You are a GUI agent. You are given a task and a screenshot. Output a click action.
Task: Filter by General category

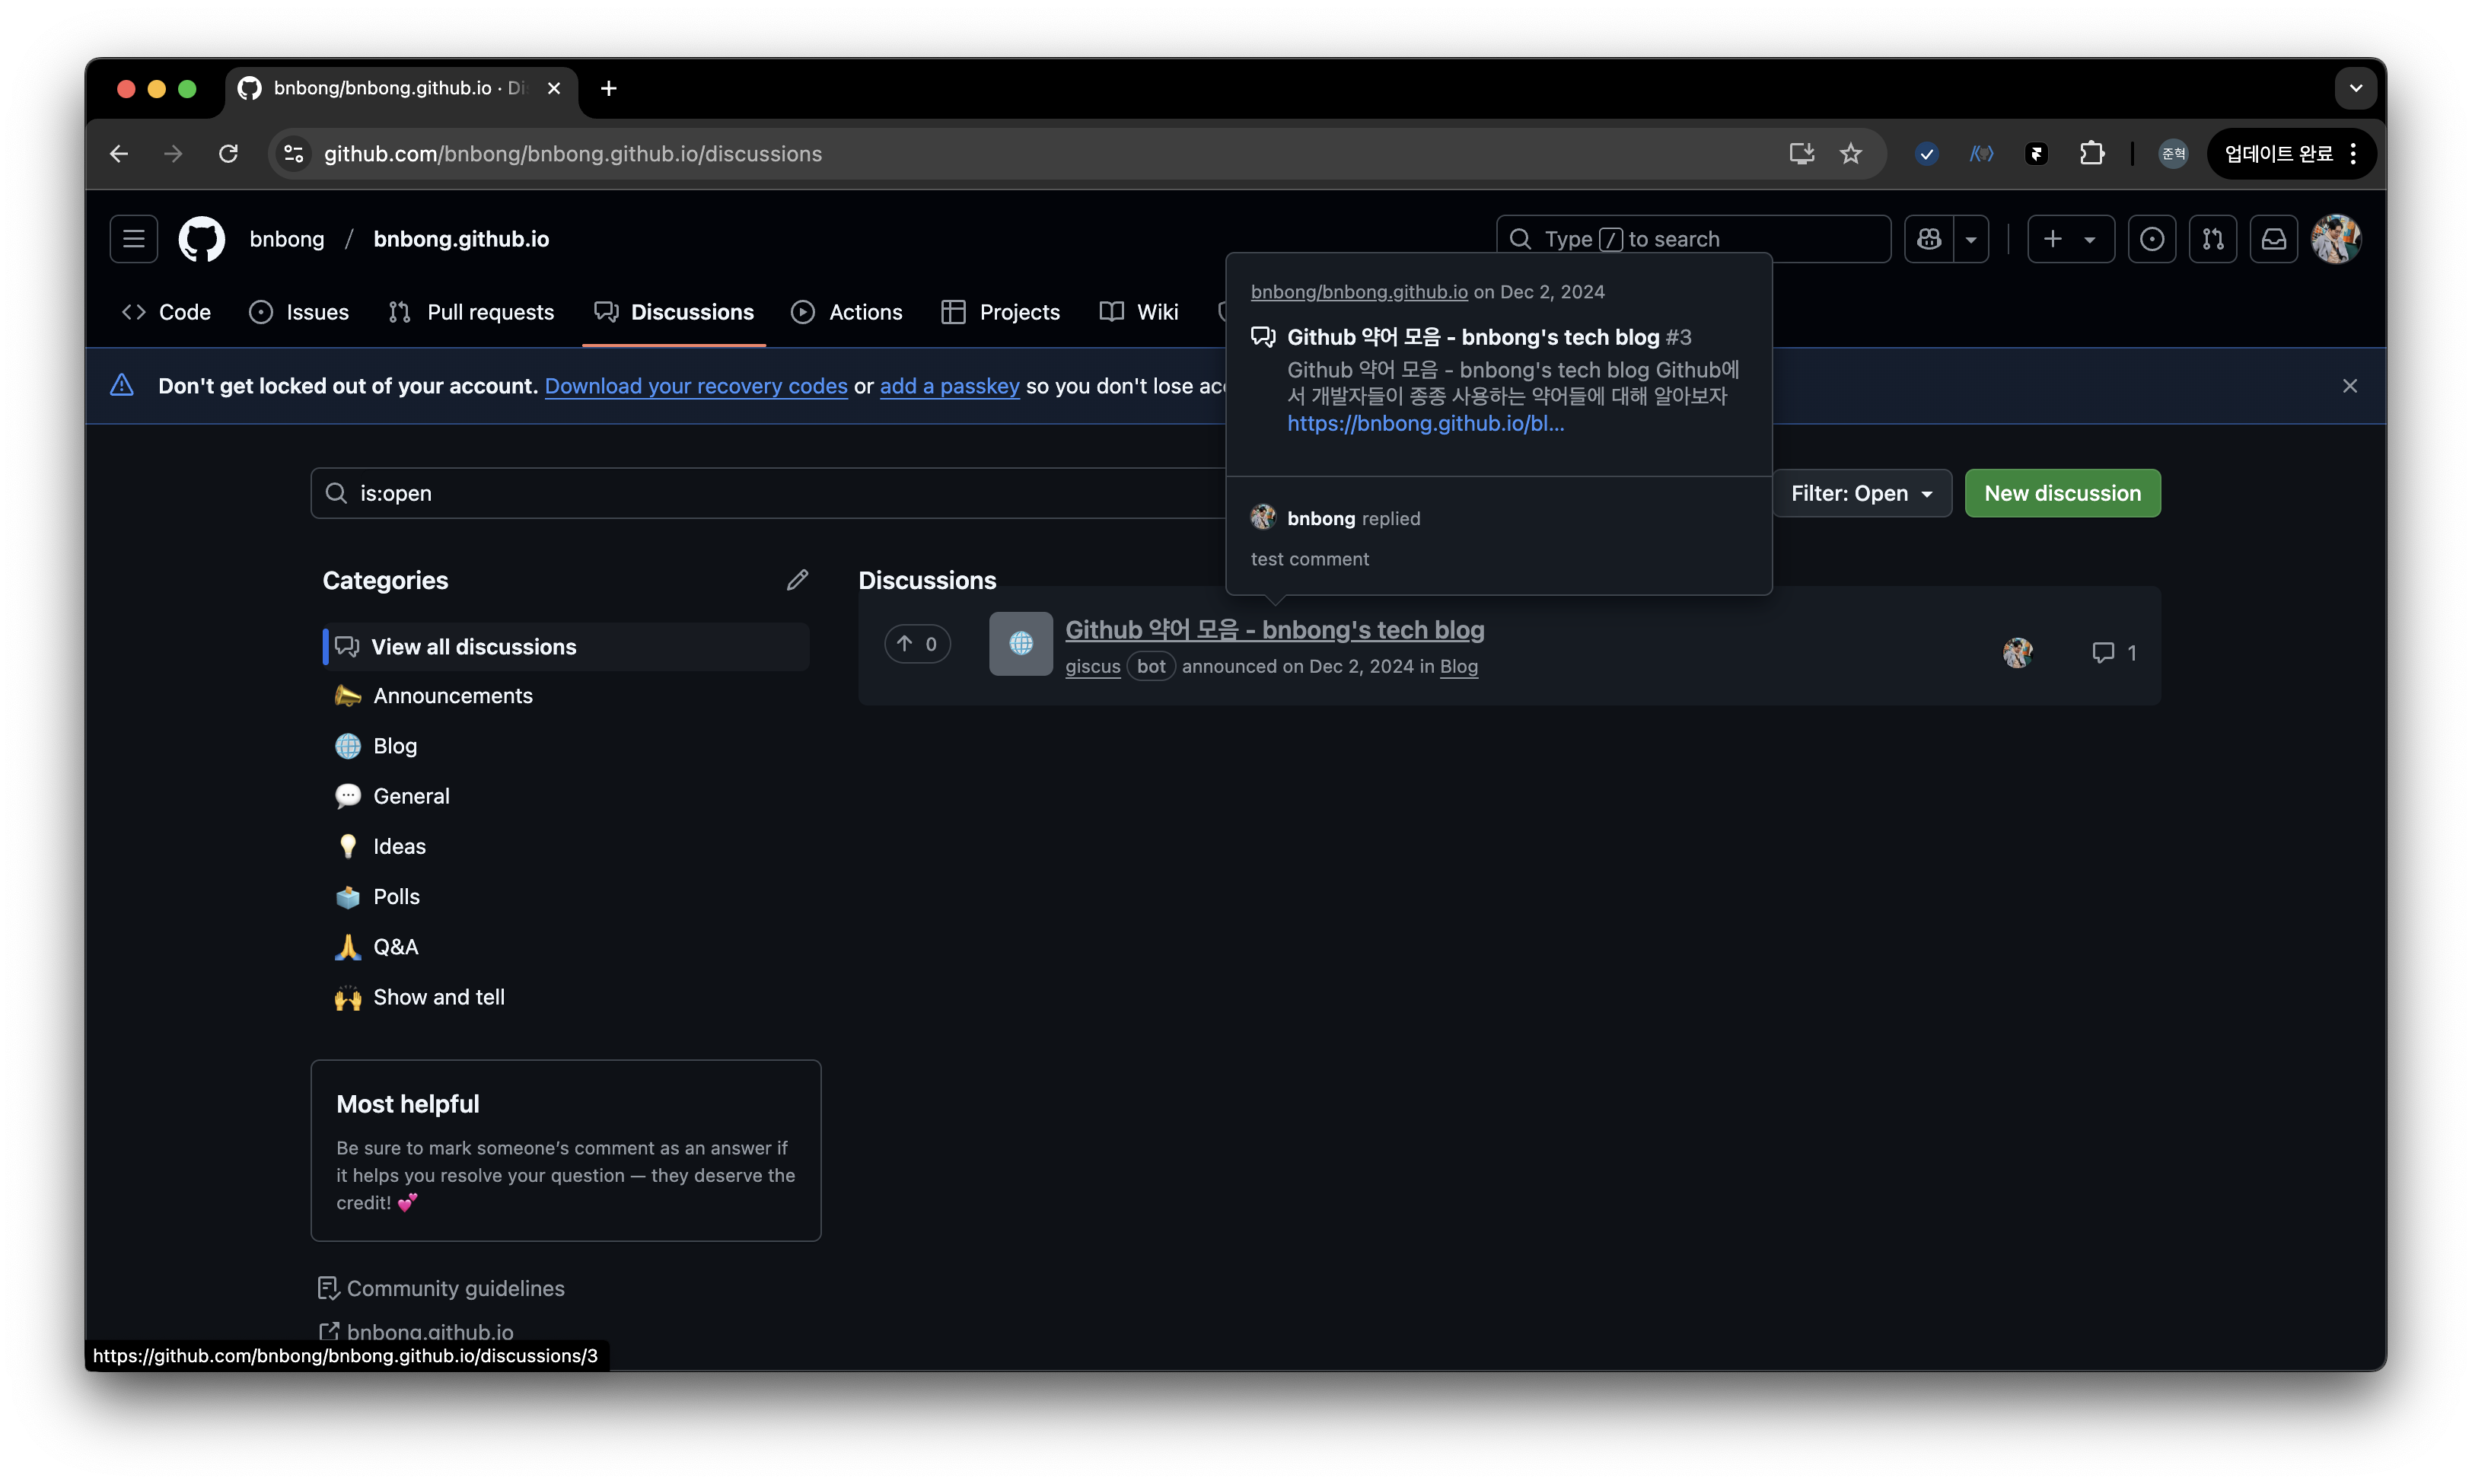coord(566,796)
